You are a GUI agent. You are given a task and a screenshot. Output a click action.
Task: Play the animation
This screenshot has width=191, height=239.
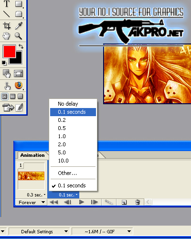coord(82,202)
